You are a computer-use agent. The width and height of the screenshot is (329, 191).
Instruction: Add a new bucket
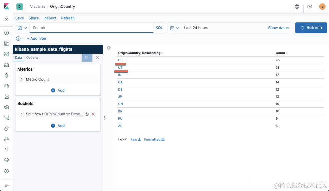(58, 126)
